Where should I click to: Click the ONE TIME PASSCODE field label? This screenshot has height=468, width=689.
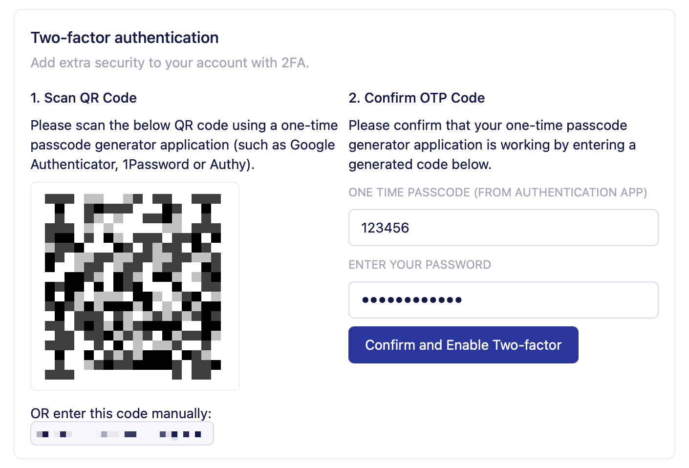click(497, 192)
